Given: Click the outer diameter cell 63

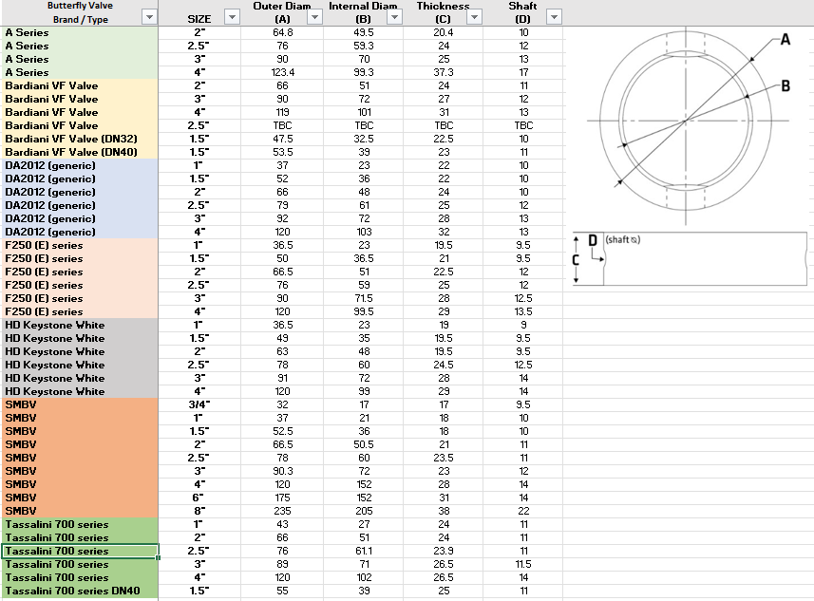Looking at the screenshot, I should 282,351.
